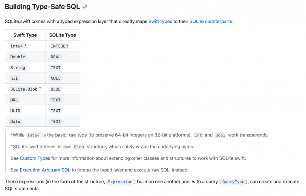Open the Swift types link

(160, 22)
